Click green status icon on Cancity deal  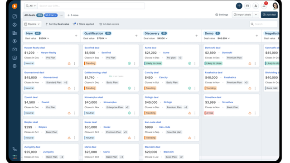pyautogui.click(x=189, y=88)
